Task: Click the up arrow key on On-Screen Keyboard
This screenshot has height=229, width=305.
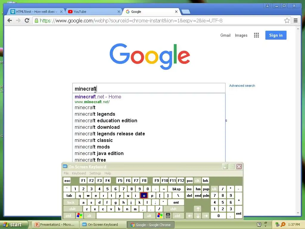Action: [198, 209]
